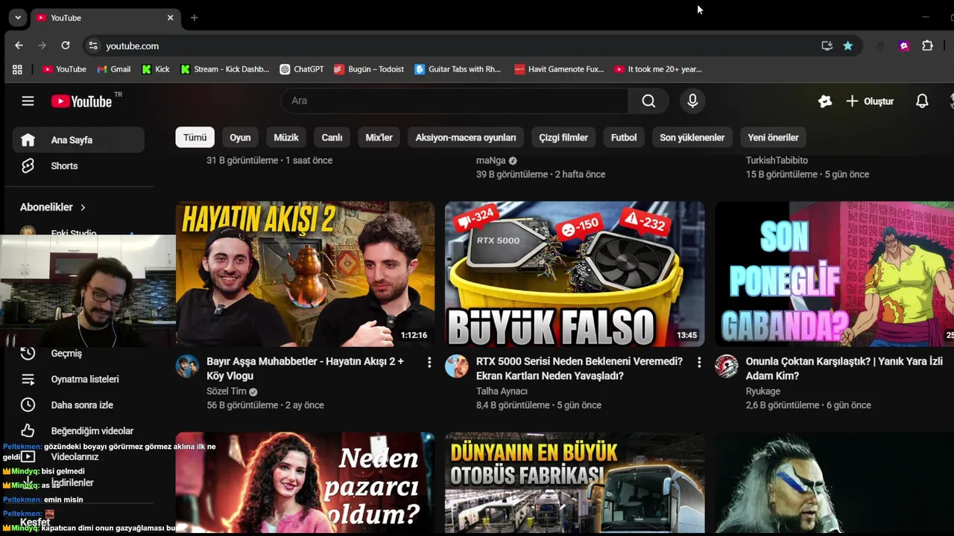Open the 'It took me 20+ year' bookmark
The width and height of the screenshot is (954, 536).
[x=658, y=69]
